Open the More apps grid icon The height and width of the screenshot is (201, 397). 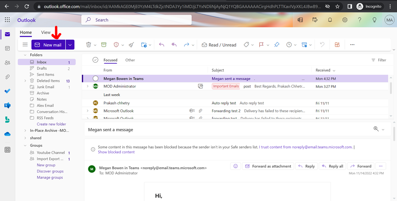[7, 150]
